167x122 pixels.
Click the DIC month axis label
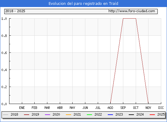(161, 108)
